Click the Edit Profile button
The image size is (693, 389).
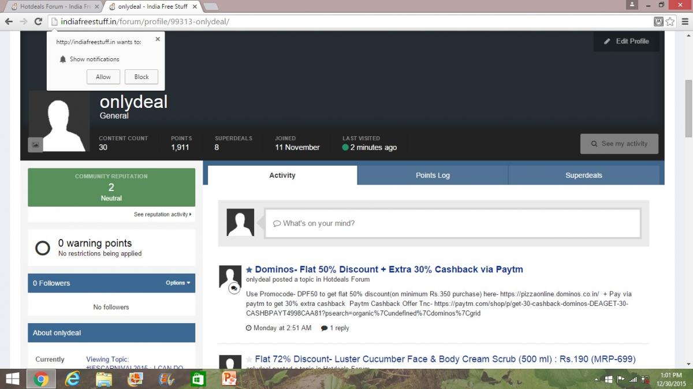(x=627, y=42)
